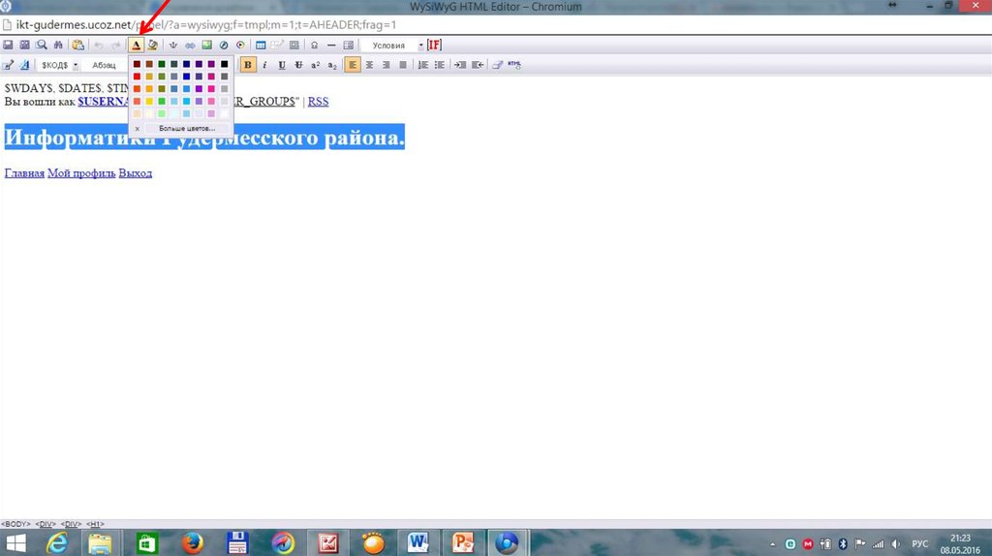992x556 pixels.
Task: Toggle underline formatting
Action: pyautogui.click(x=282, y=65)
